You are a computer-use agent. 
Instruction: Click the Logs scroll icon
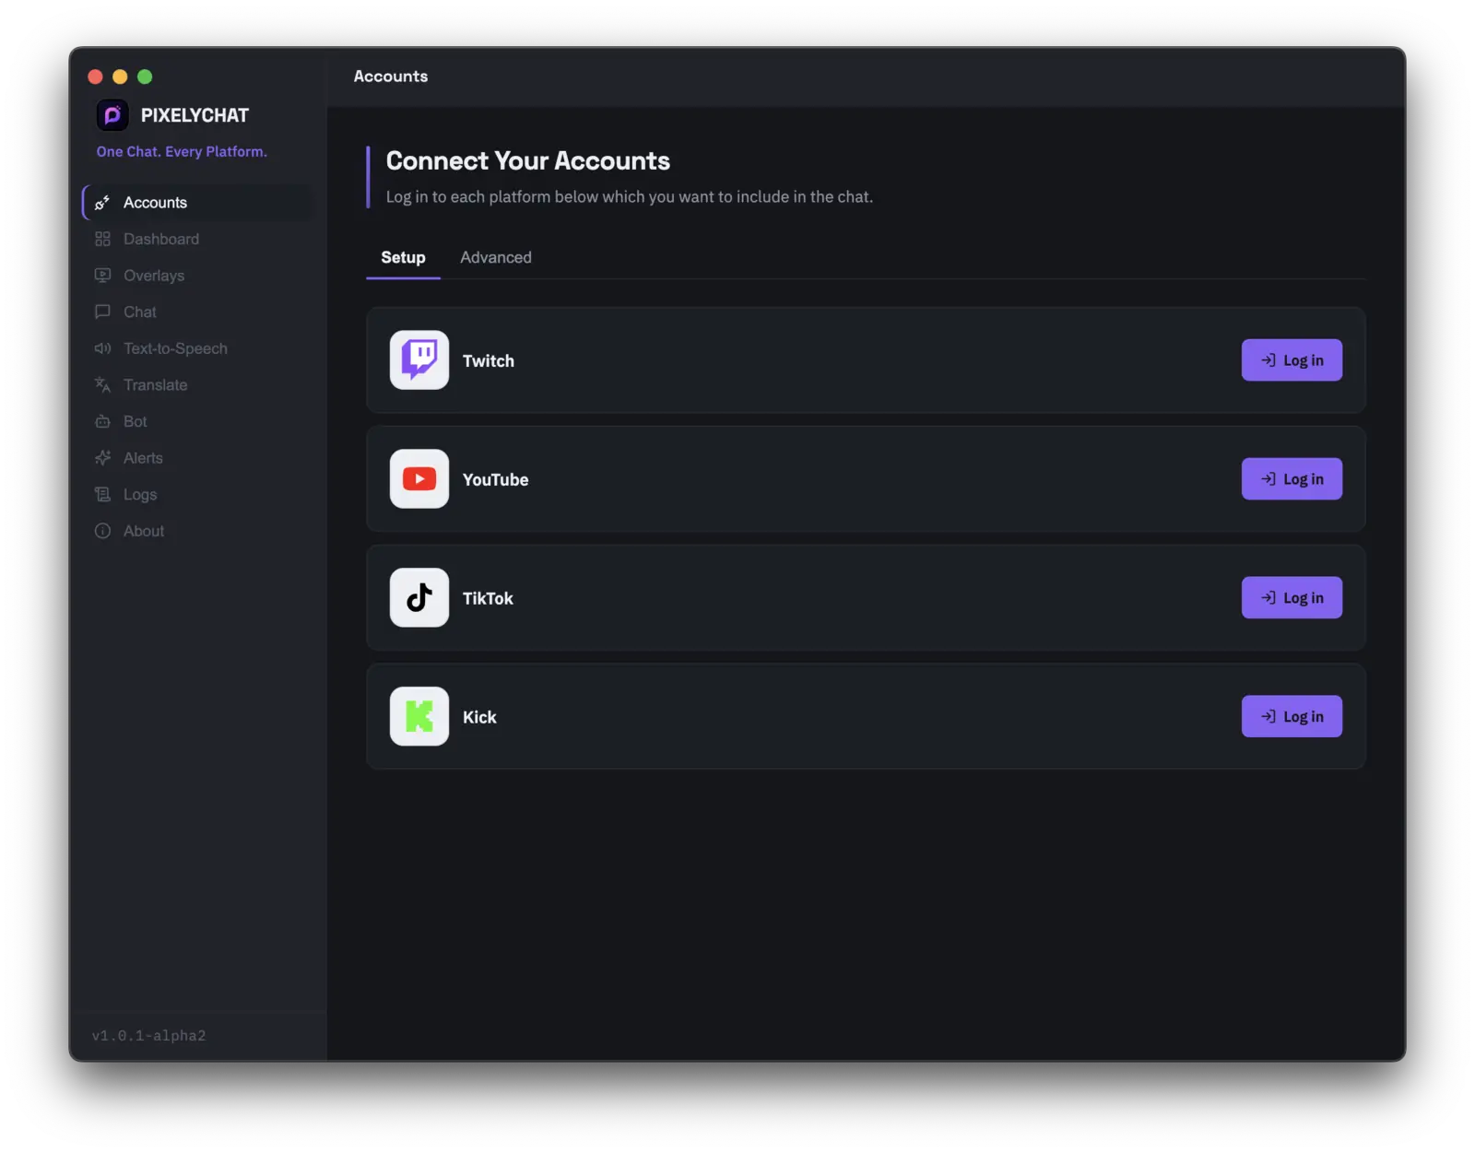tap(102, 494)
